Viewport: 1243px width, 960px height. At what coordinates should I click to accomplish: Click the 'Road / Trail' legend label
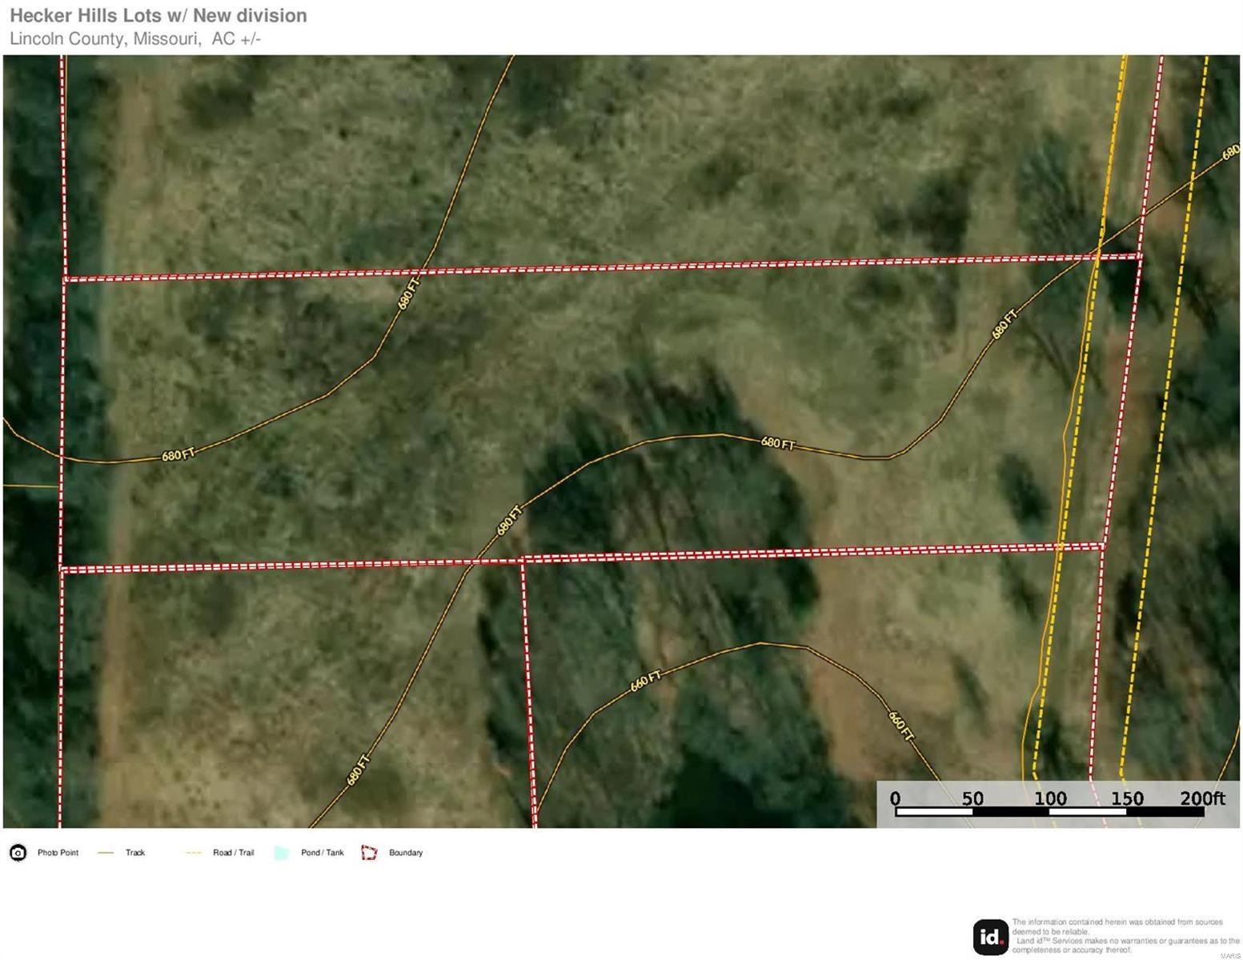pos(234,853)
